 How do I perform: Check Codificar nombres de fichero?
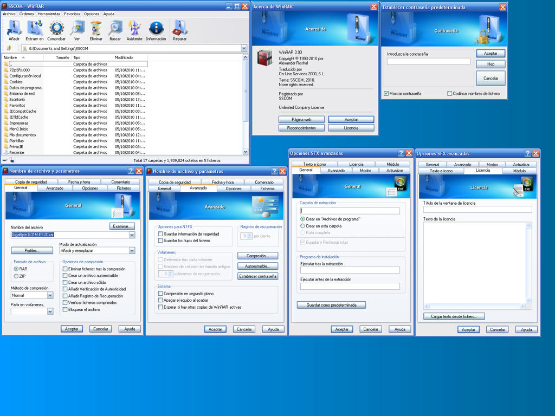449,94
